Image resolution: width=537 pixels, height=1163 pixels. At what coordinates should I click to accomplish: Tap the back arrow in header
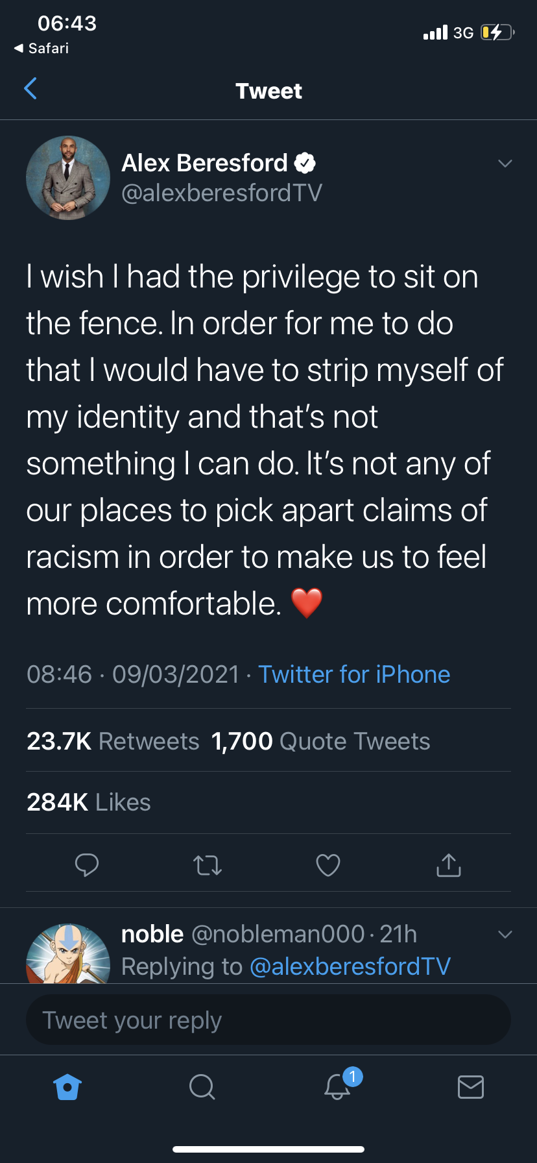30,89
